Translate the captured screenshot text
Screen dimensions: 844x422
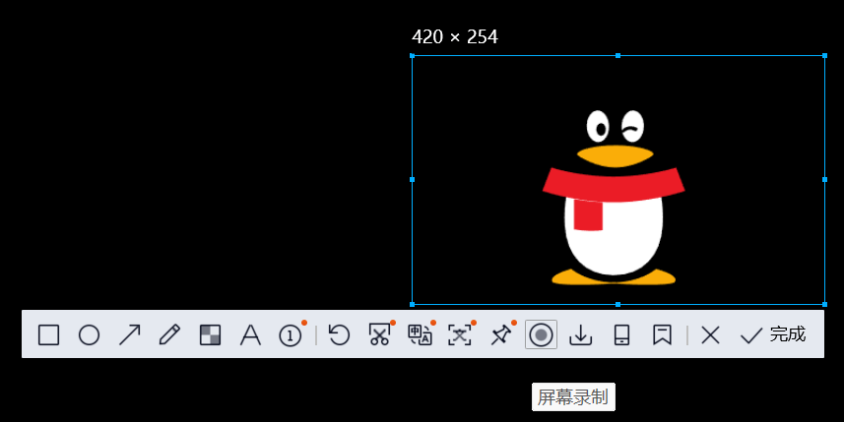click(420, 334)
